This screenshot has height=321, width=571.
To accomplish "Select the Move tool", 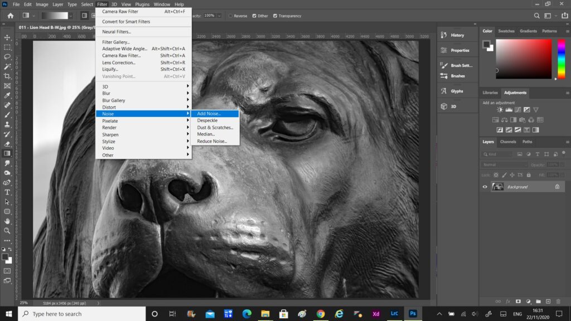I will click(x=7, y=38).
